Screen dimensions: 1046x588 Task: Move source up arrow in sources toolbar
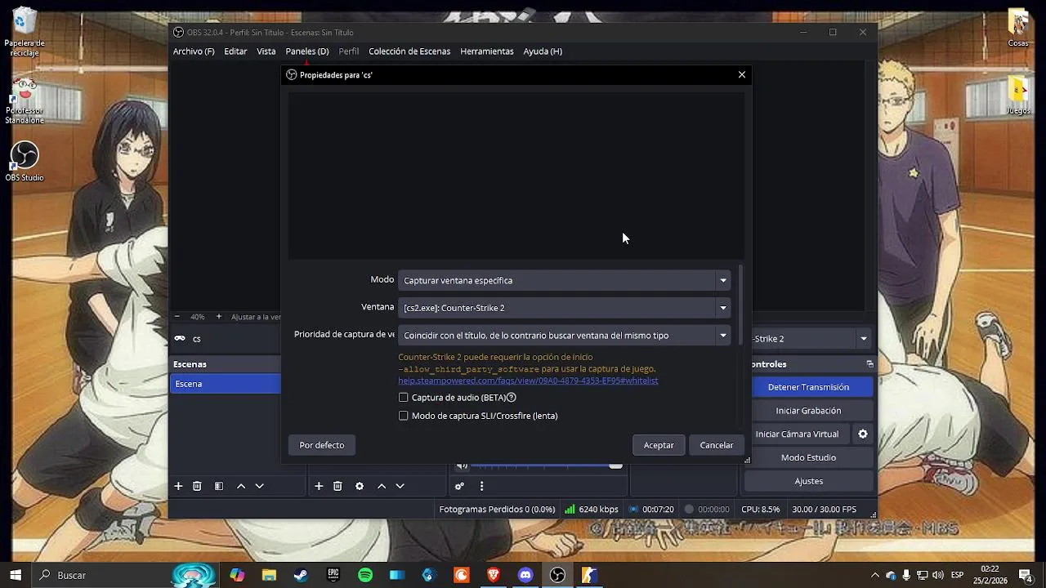click(x=382, y=486)
